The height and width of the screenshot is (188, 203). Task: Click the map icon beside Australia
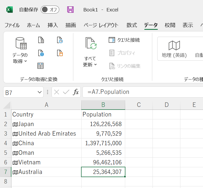tap(15, 172)
